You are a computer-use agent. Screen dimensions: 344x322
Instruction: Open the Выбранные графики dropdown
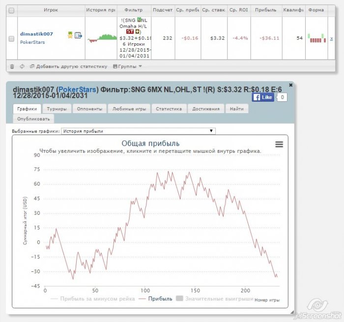click(138, 131)
